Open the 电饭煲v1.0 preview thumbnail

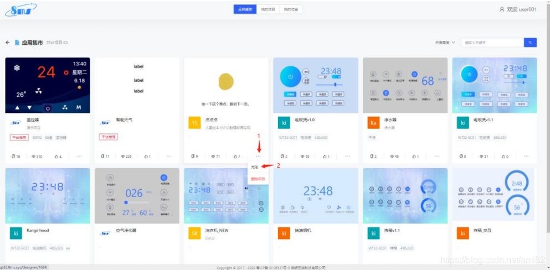click(x=316, y=85)
